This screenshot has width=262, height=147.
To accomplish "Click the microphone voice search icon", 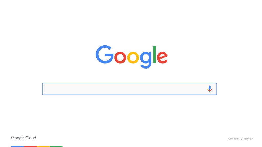I will tap(209, 89).
